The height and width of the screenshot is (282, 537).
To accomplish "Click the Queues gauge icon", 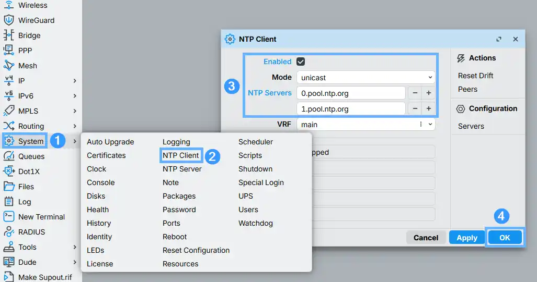I will [8, 156].
